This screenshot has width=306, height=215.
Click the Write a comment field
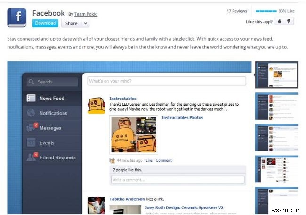pos(177,180)
